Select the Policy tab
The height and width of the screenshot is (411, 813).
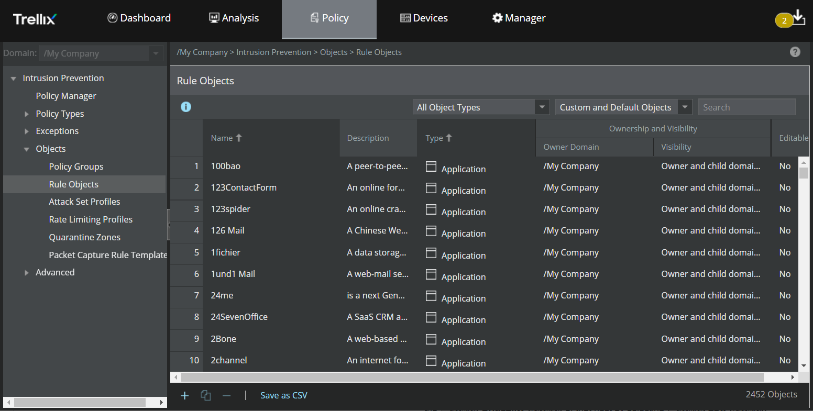click(x=329, y=19)
